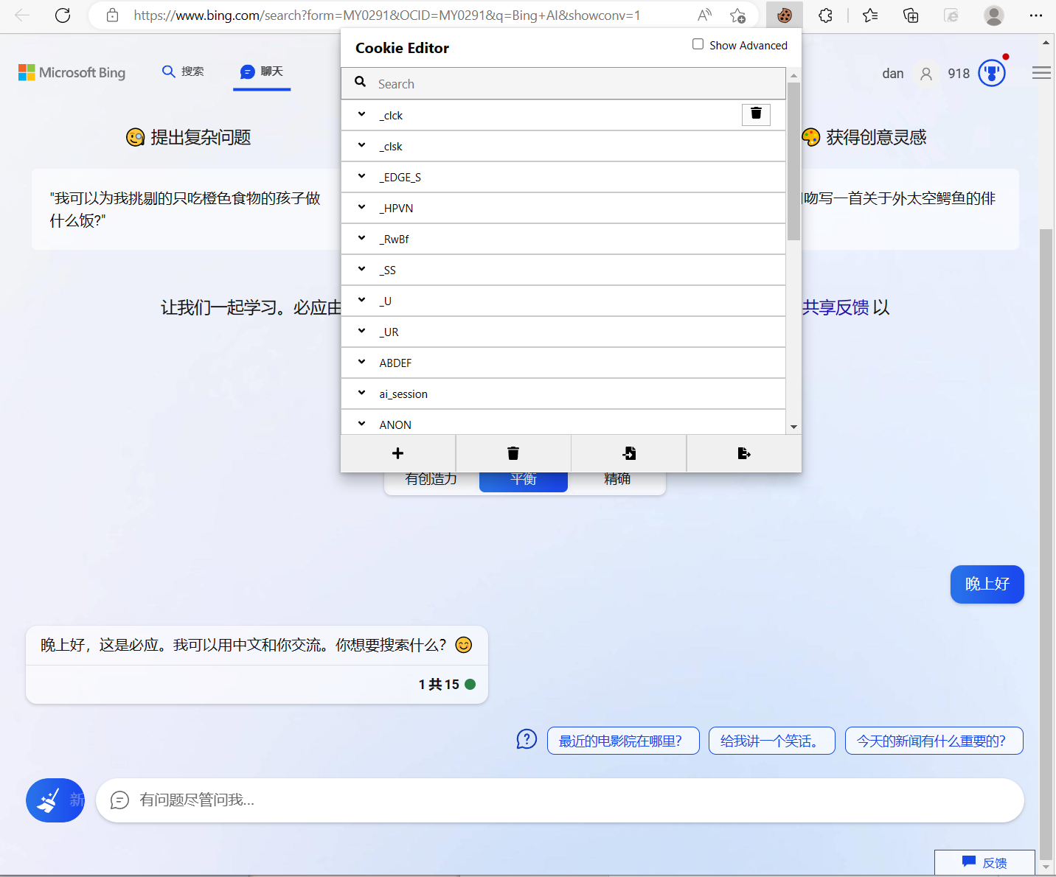Viewport: 1056px width, 877px height.
Task: Import cookies via the import icon
Action: (628, 453)
